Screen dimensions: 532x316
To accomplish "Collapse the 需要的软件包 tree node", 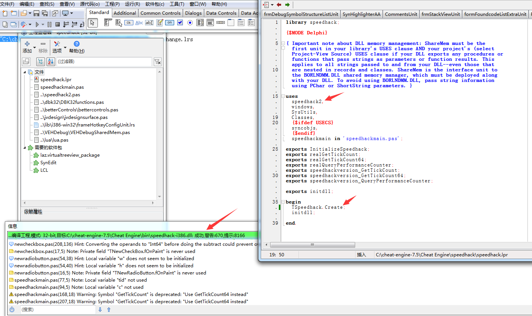I will pos(25,148).
